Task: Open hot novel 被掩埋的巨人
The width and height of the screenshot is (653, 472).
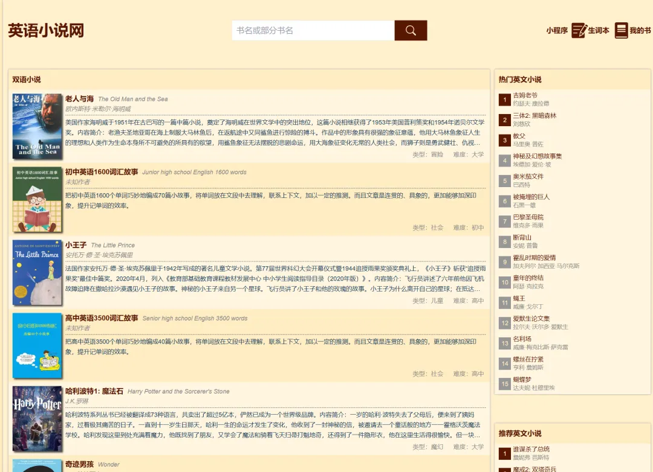Action: point(531,197)
